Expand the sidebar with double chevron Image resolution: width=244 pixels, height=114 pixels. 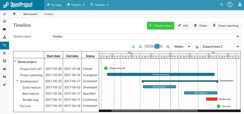pos(5,14)
